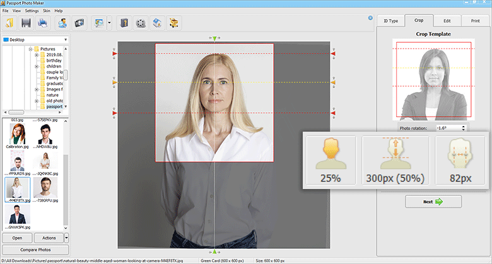Open the Settings menu

click(x=32, y=11)
